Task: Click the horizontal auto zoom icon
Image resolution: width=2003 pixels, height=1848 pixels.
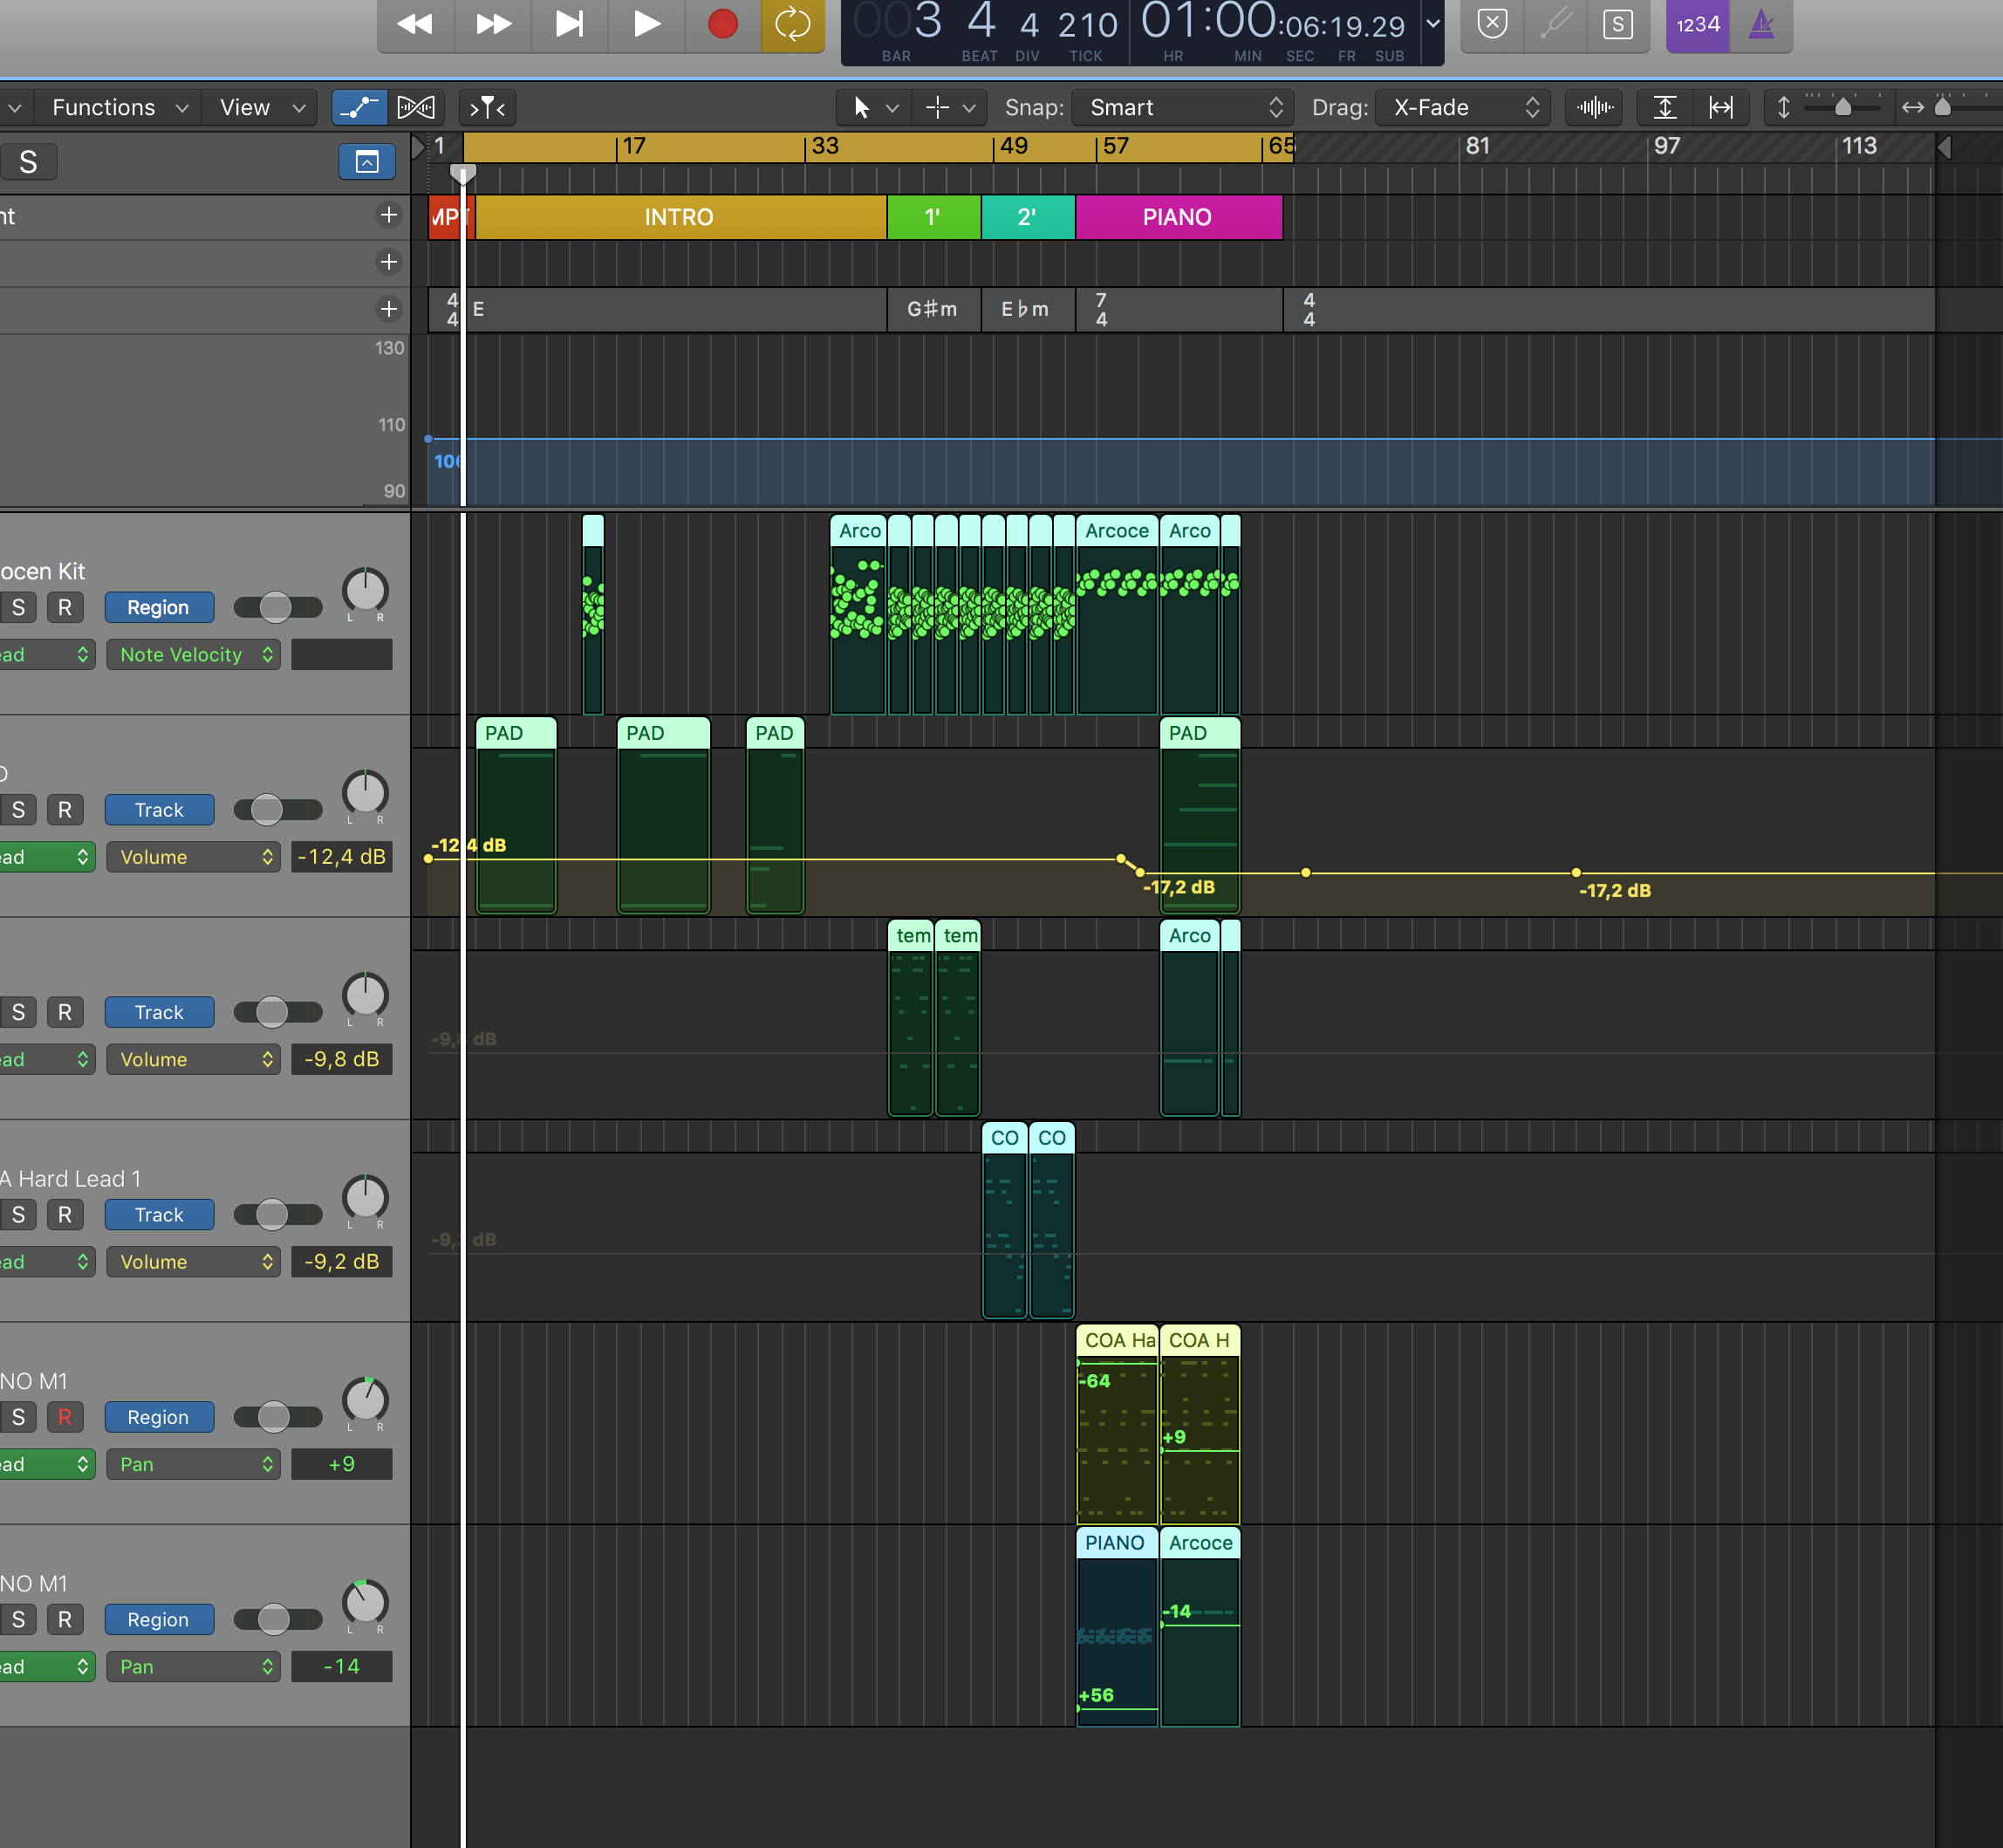Action: [x=1720, y=107]
